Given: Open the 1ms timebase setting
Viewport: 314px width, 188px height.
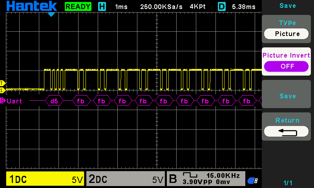Looking at the screenshot, I should coord(121,7).
